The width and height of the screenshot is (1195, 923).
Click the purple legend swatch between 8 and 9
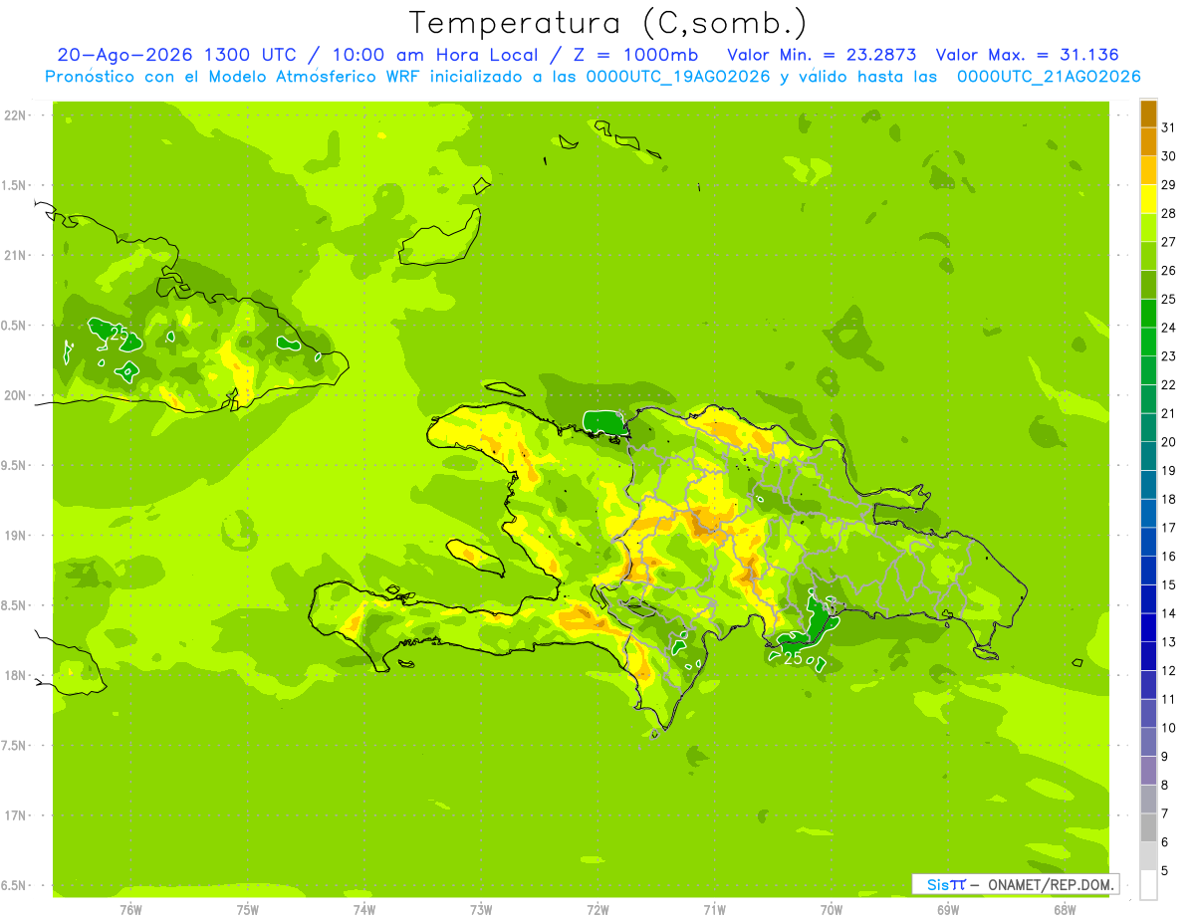[x=1148, y=771]
